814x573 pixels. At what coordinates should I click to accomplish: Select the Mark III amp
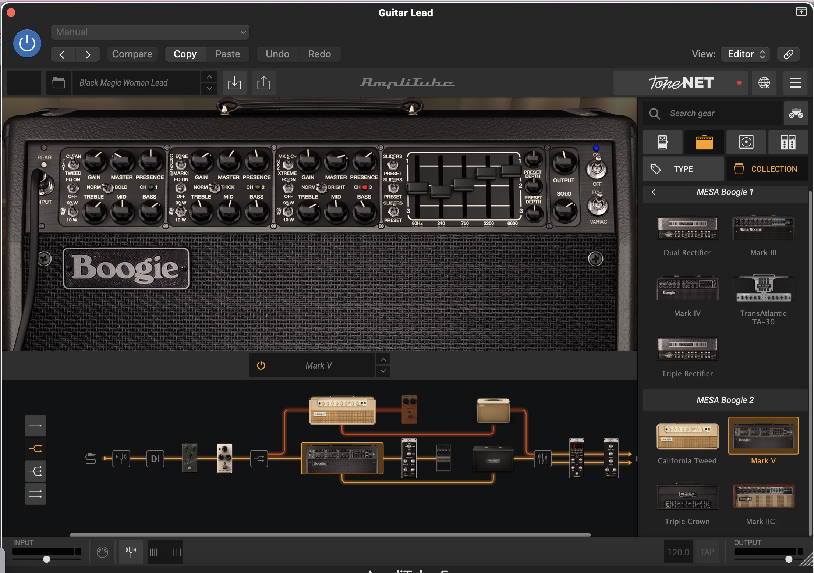pyautogui.click(x=763, y=236)
